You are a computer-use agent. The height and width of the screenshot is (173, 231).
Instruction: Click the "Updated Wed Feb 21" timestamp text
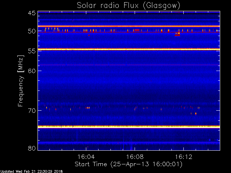coord(31,172)
